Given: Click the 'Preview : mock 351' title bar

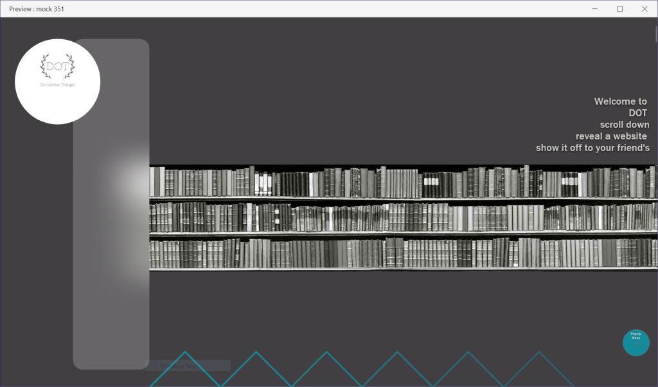Looking at the screenshot, I should 37,9.
